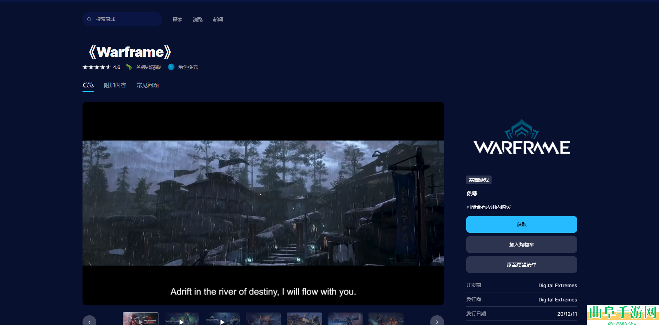Select the second trailer thumbnail

click(181, 319)
